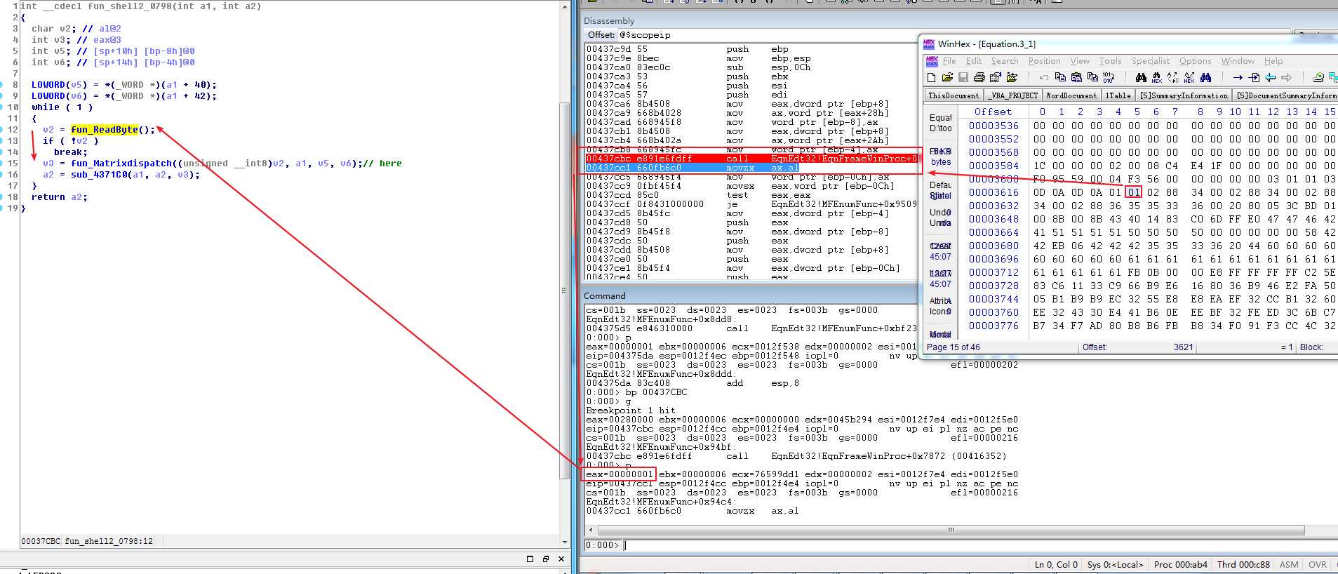
Task: Open the Edit menu in WinHex
Action: click(974, 61)
